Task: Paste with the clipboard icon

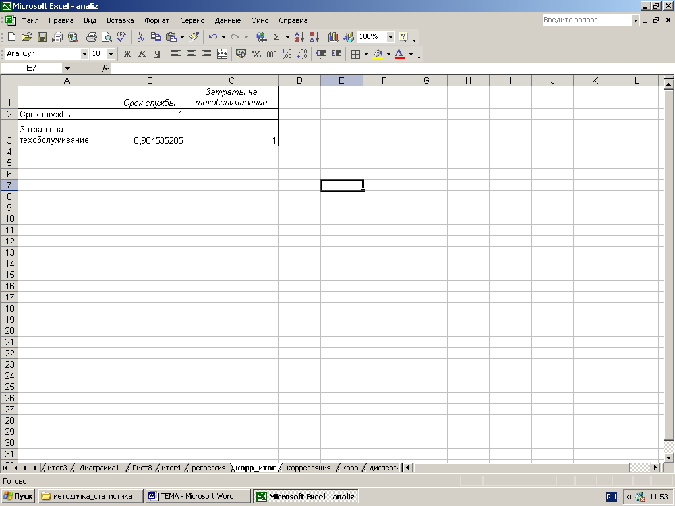Action: (x=171, y=37)
